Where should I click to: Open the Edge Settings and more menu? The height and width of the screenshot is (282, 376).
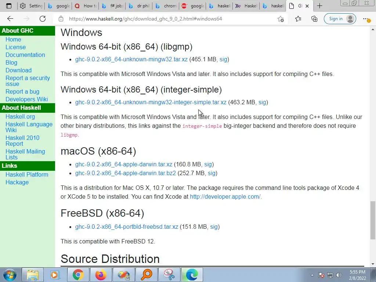pyautogui.click(x=366, y=19)
